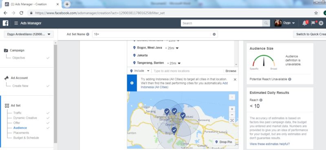The image size is (326, 150).
Task: Click the Tangerang pin on map
Action: click(167, 112)
